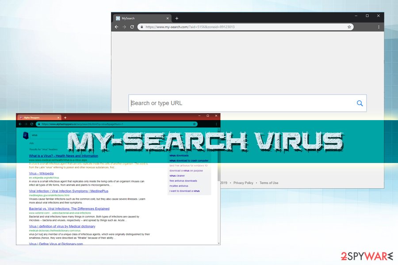The width and height of the screenshot is (398, 265).
Task: Open 'definition of virus by Medical dictionary' result
Action: pos(62,226)
